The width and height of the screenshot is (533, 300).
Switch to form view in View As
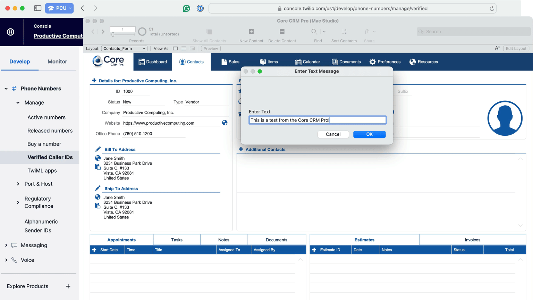click(175, 49)
